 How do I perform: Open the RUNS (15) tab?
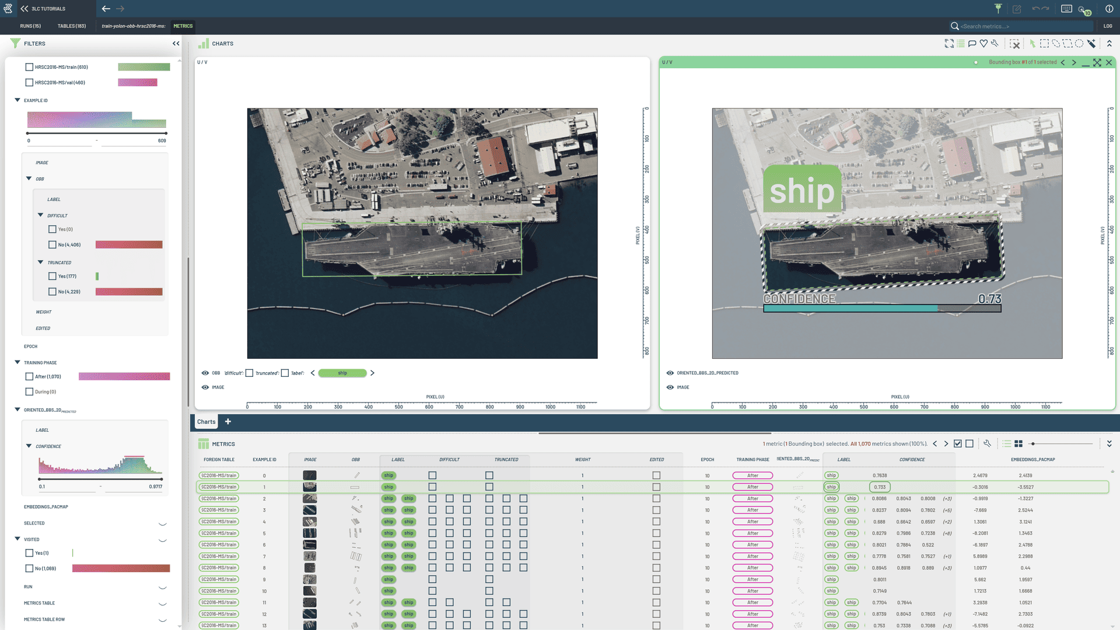(x=30, y=26)
